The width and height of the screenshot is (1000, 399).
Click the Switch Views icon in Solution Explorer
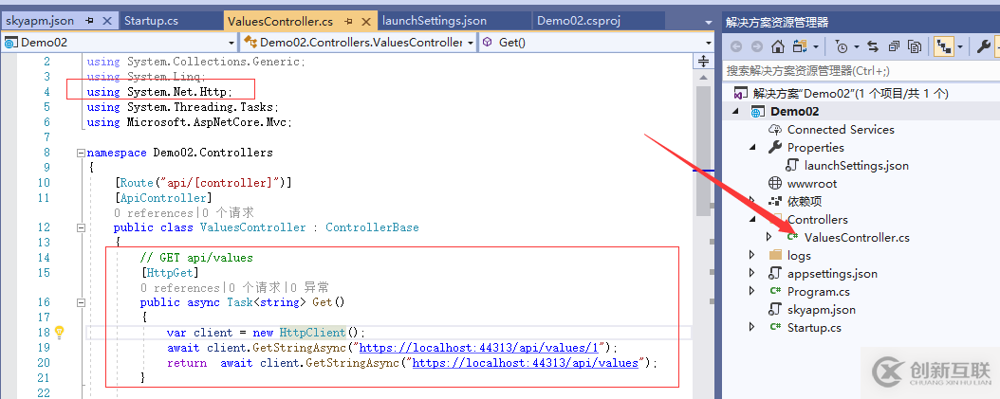(x=801, y=46)
